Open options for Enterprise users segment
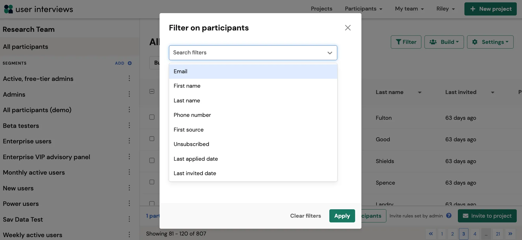522x240 pixels. click(129, 141)
